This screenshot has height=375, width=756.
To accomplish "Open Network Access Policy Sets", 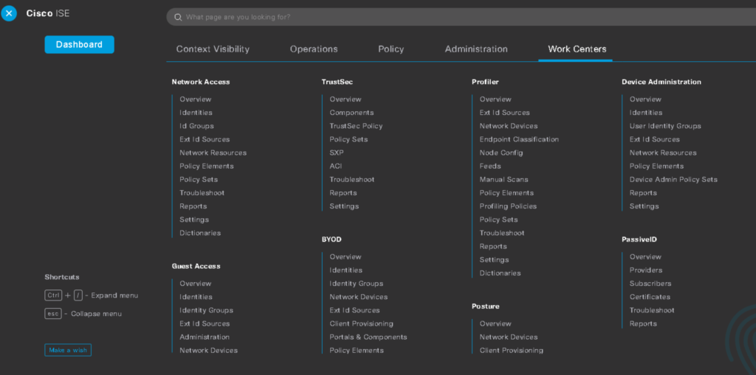I will point(199,180).
